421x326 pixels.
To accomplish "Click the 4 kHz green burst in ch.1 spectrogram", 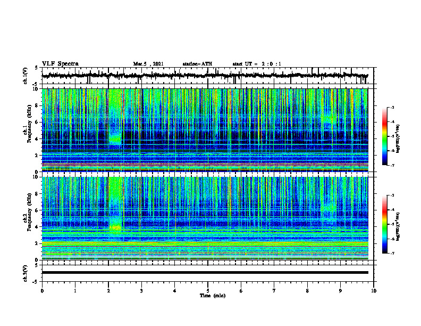I will (x=115, y=139).
